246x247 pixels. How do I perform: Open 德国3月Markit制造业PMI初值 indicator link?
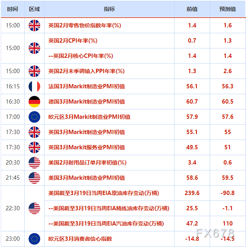pos(87,102)
